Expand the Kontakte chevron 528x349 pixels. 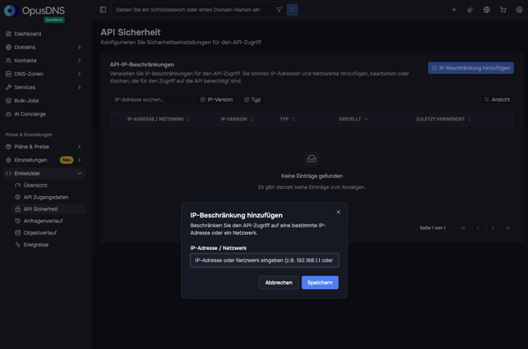(x=80, y=61)
